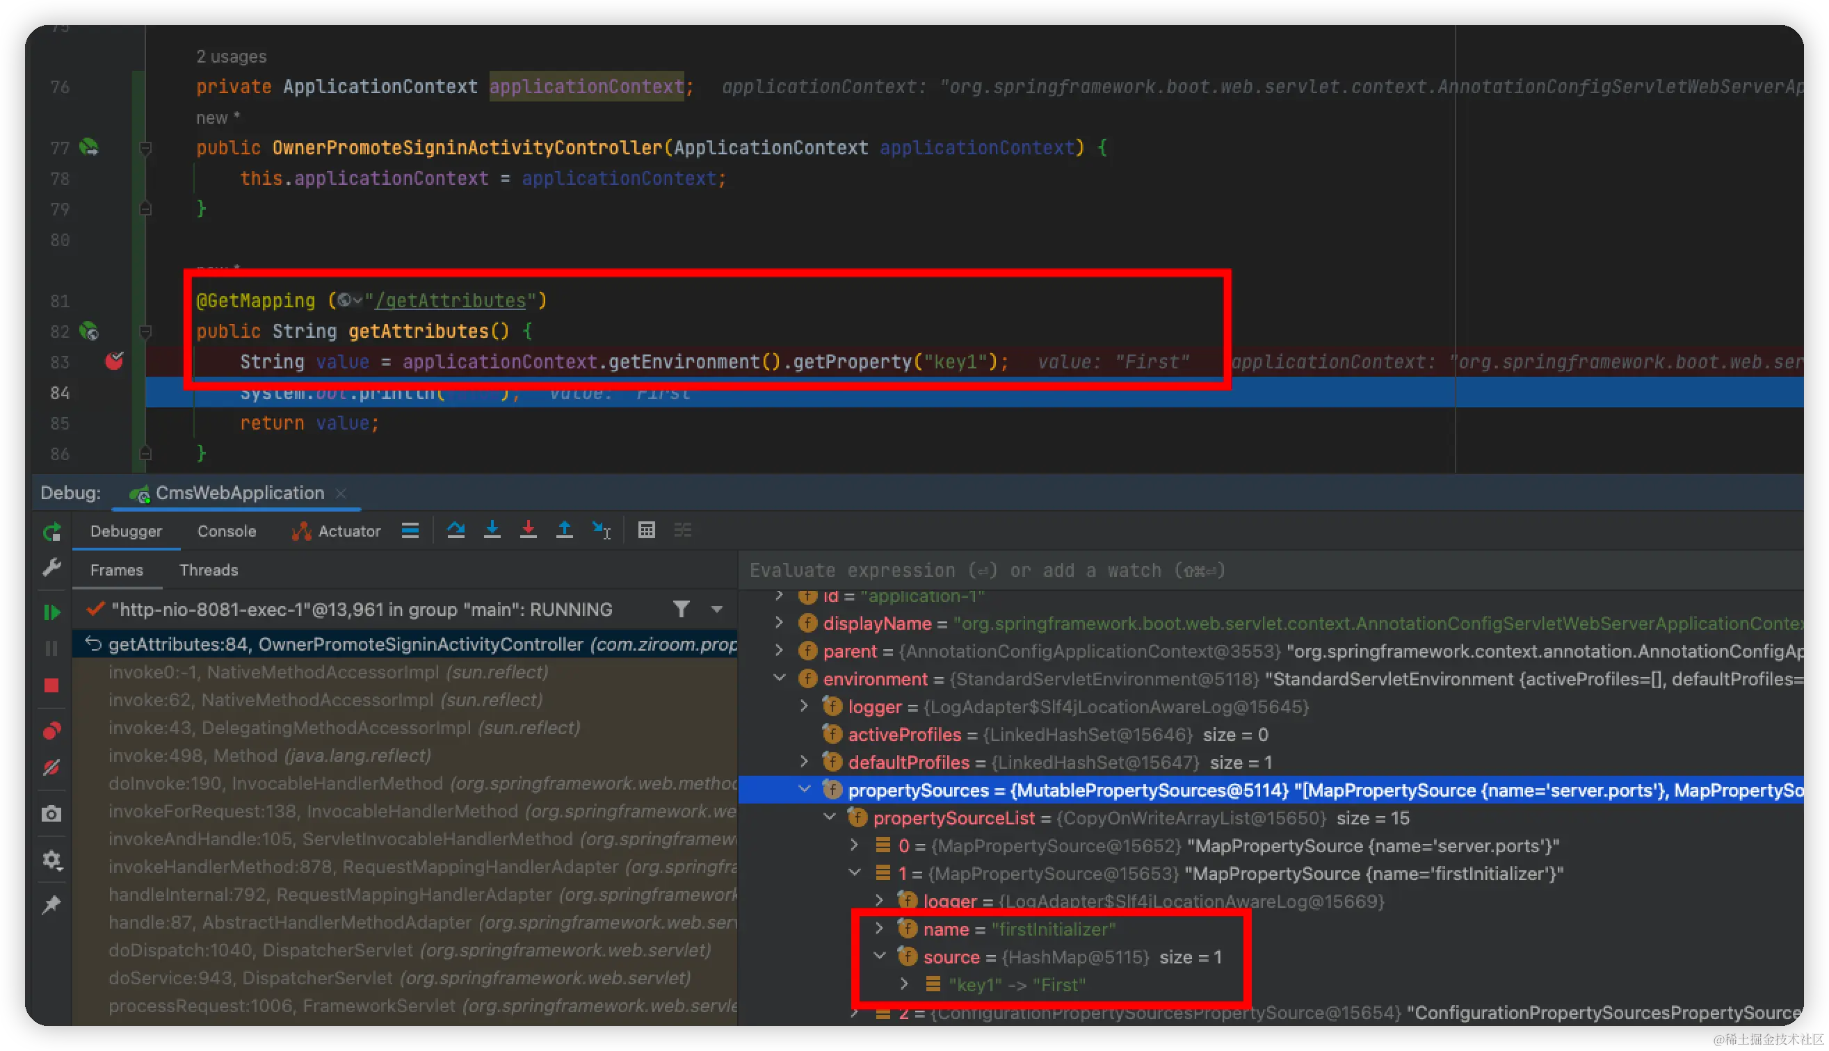Open the Actuator tab

point(337,531)
